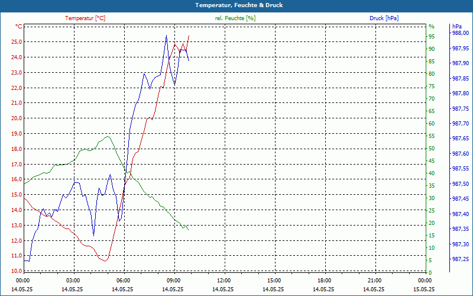Click time axis label '21:00'

(374, 281)
